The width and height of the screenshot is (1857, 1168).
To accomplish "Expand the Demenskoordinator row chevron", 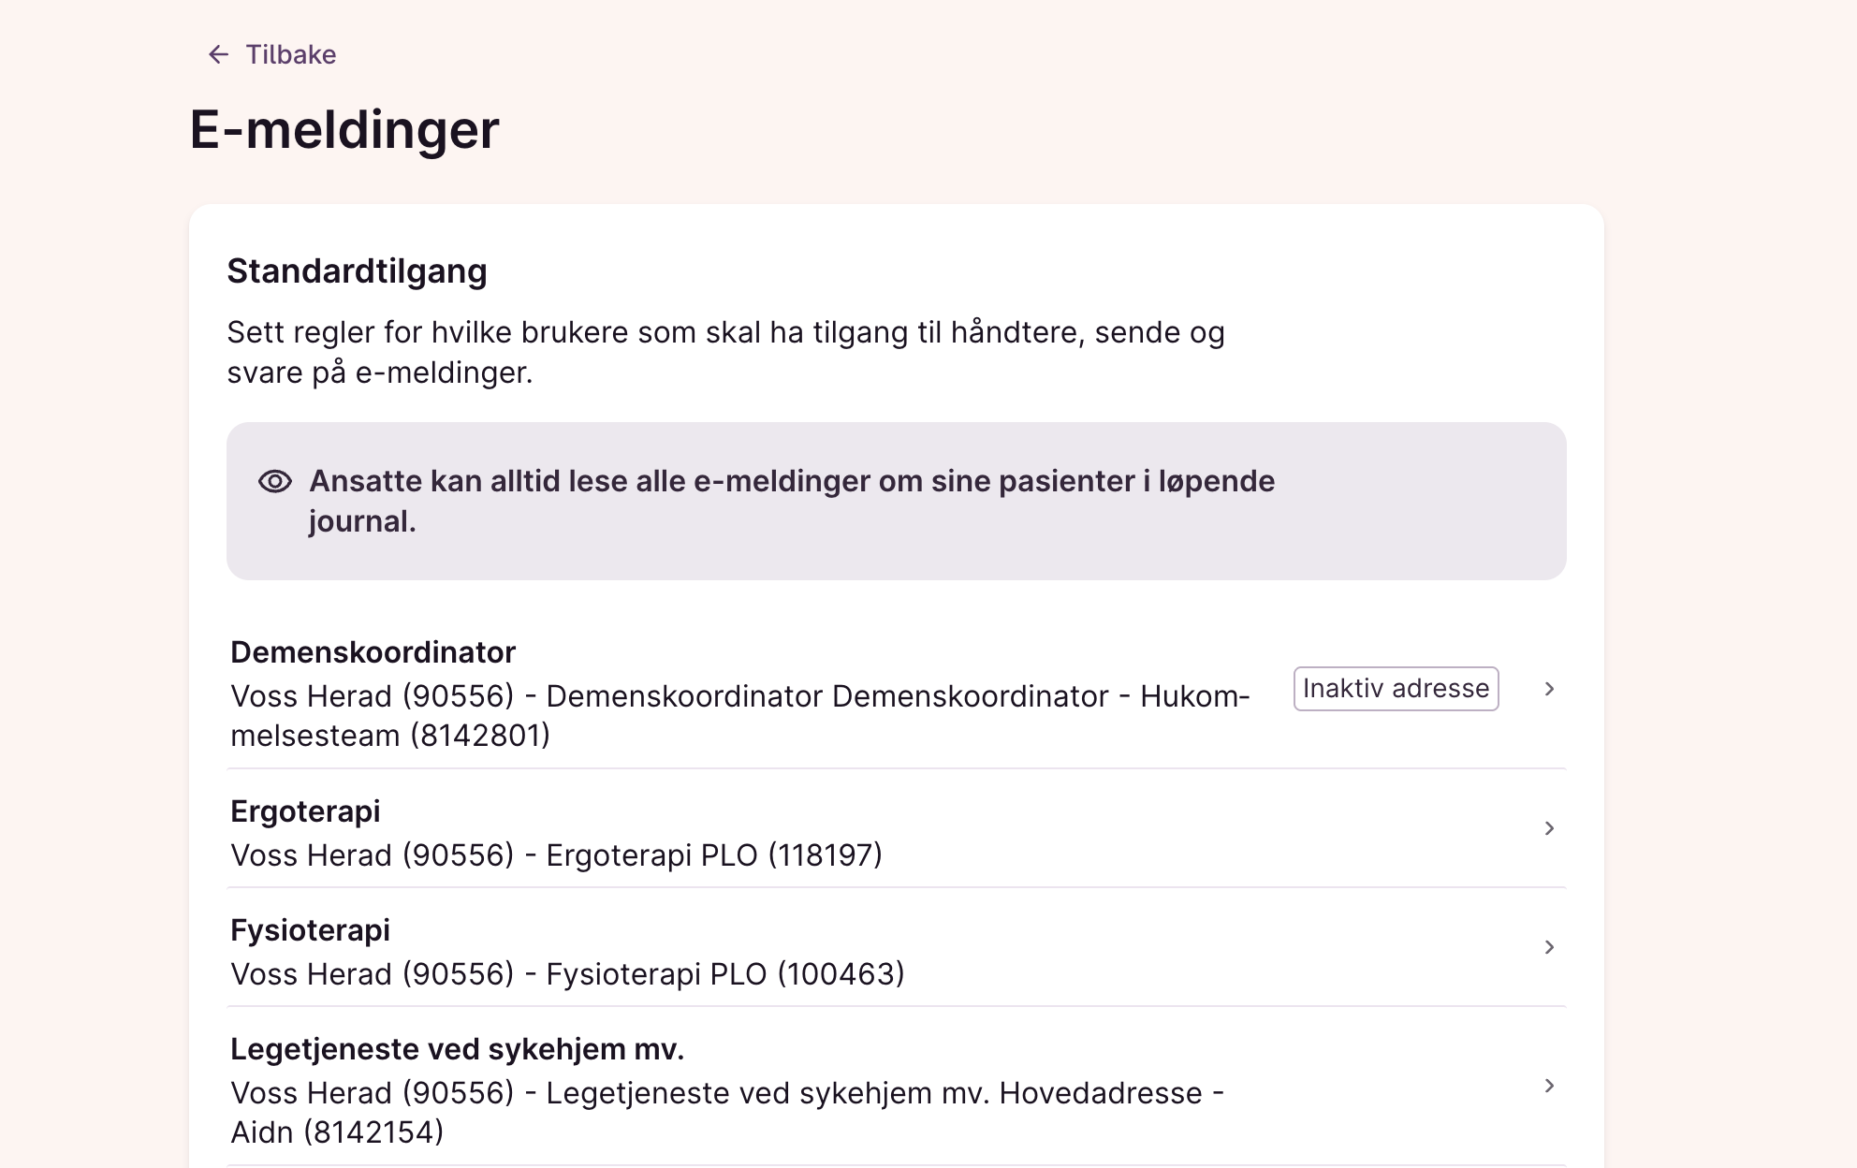I will point(1549,689).
